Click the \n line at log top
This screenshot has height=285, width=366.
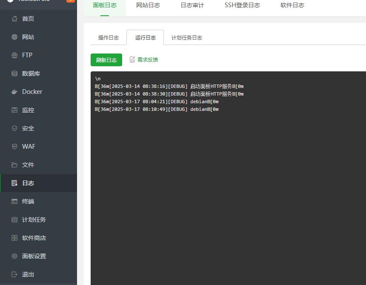pyautogui.click(x=98, y=79)
